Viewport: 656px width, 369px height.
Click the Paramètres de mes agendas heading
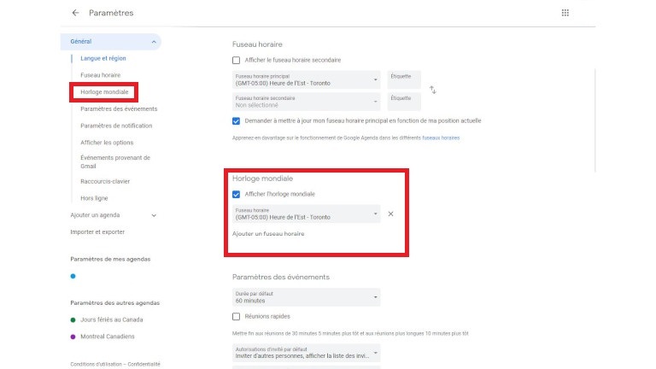(x=110, y=259)
